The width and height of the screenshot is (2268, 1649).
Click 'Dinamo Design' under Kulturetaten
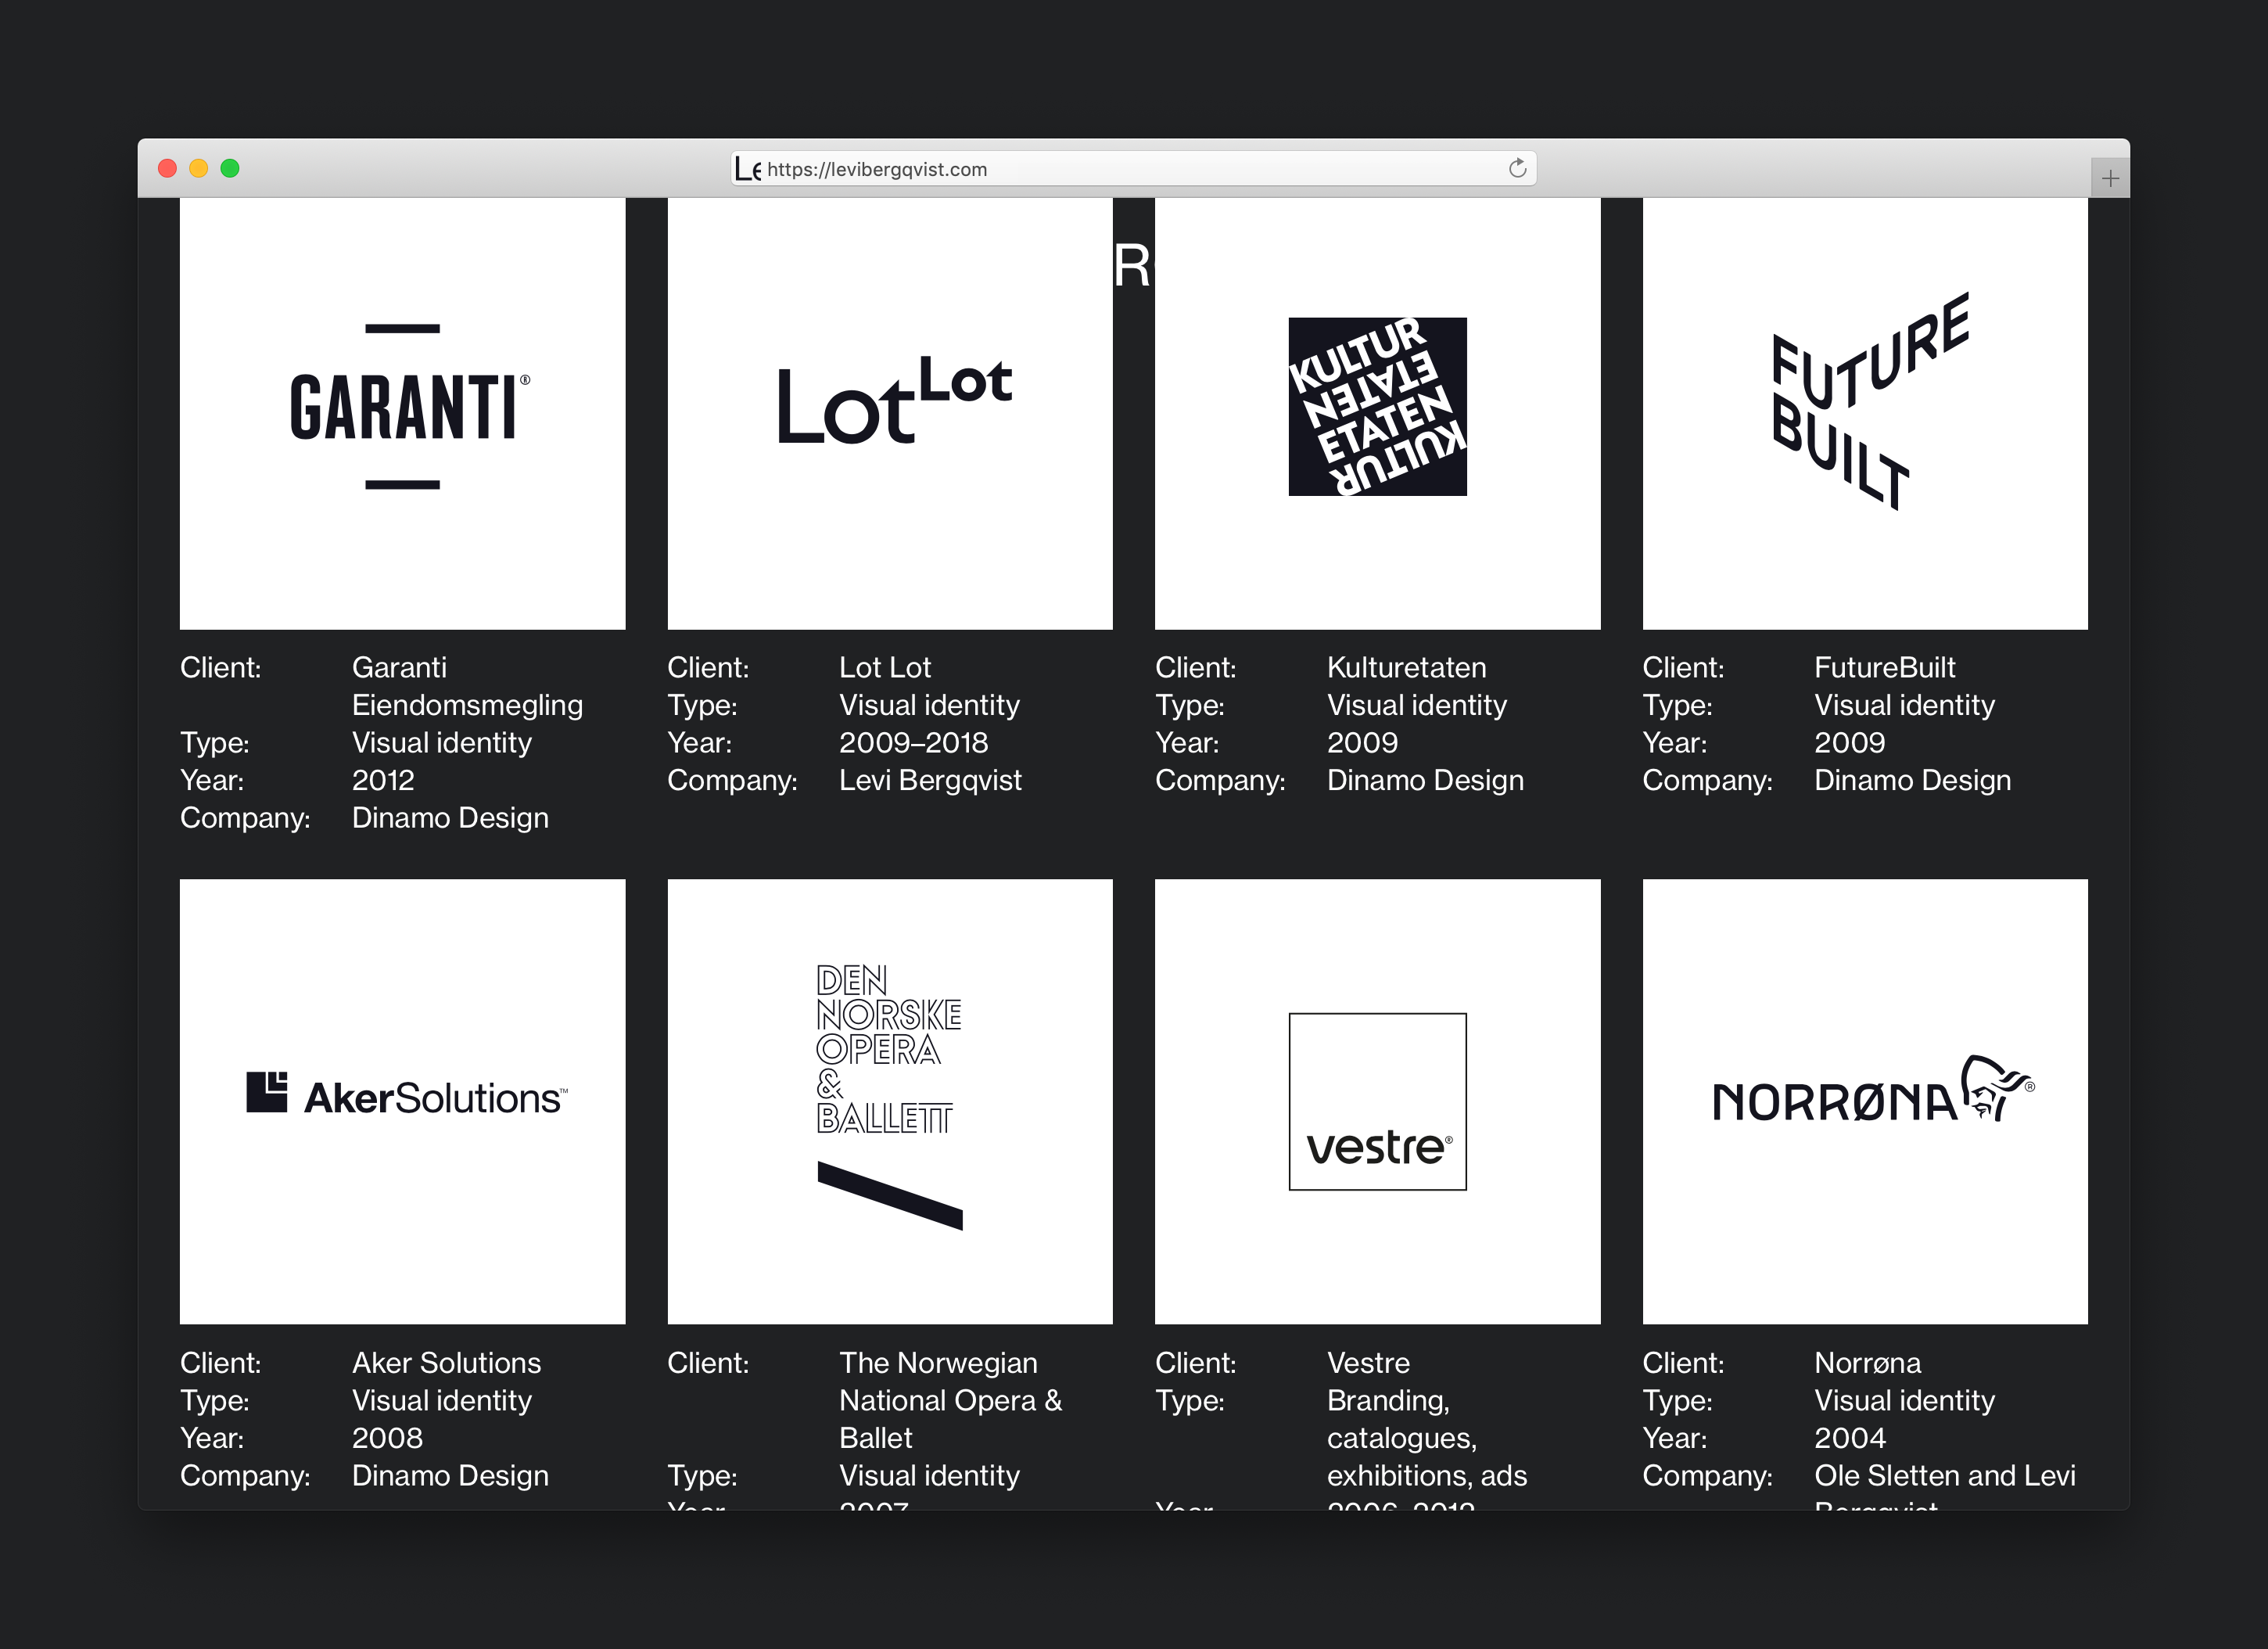[x=1425, y=780]
